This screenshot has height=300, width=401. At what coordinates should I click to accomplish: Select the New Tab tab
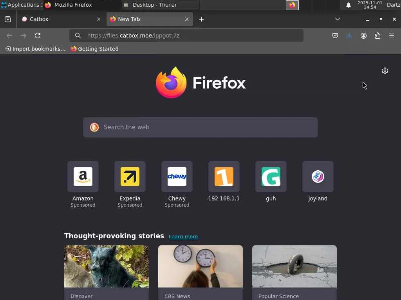150,19
